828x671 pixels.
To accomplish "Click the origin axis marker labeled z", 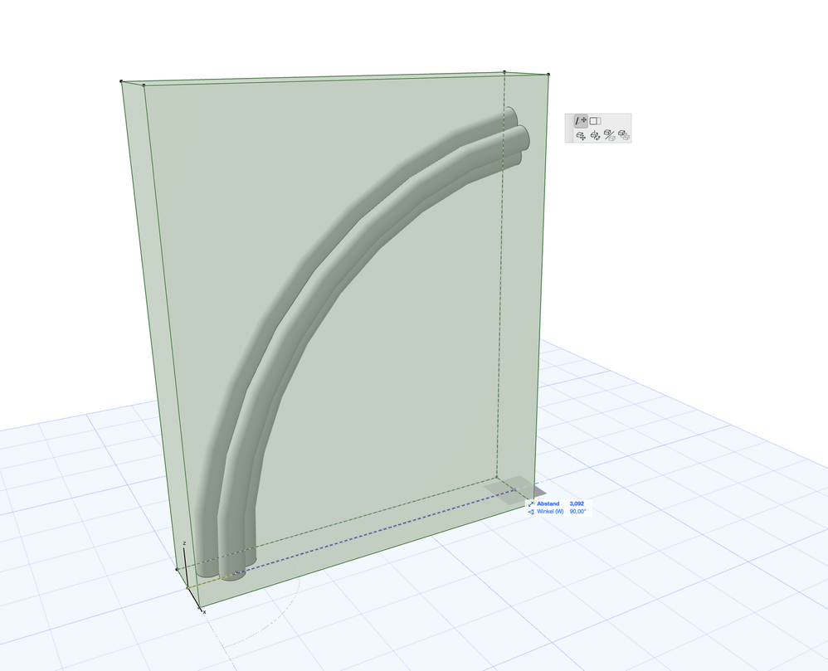I will point(184,543).
